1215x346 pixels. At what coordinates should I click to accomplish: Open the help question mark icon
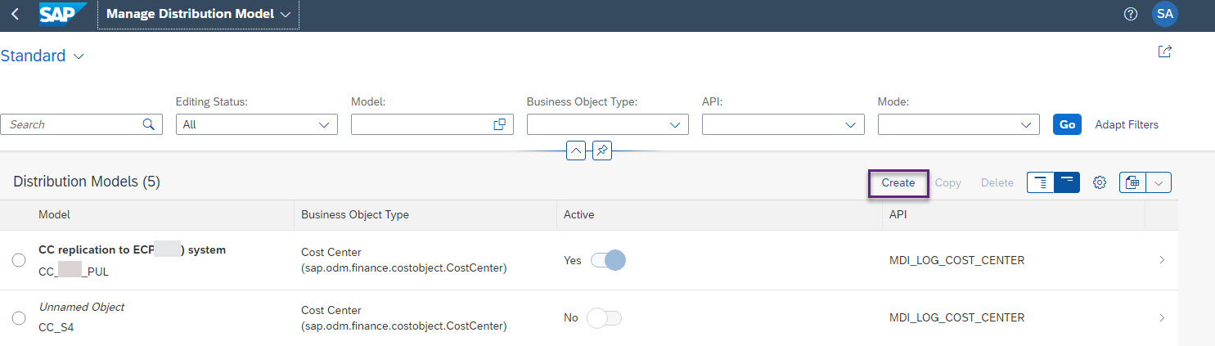coord(1131,15)
